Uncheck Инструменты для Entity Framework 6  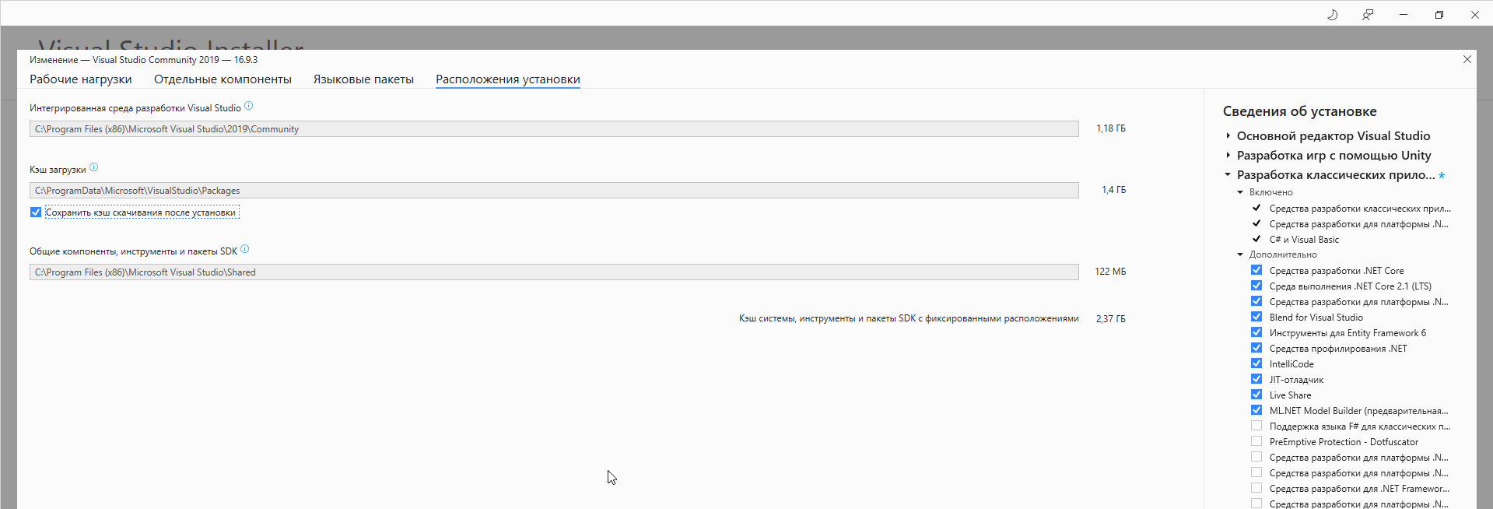point(1256,332)
